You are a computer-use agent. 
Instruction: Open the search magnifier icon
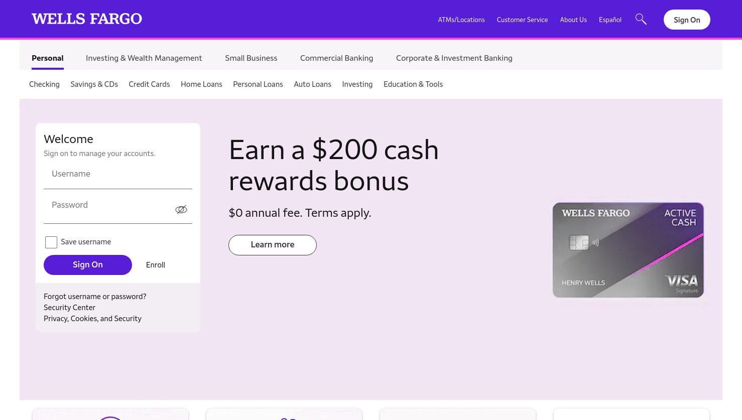click(641, 19)
